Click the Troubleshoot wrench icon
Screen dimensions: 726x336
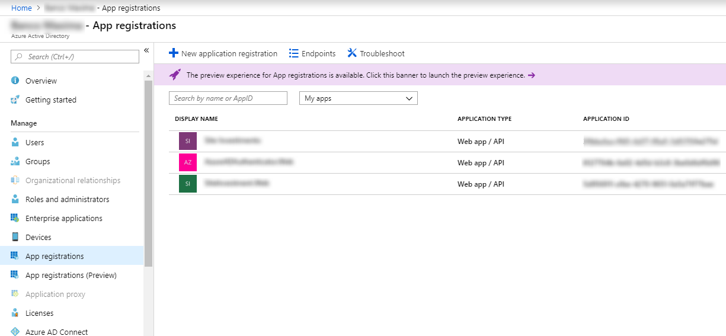point(352,53)
